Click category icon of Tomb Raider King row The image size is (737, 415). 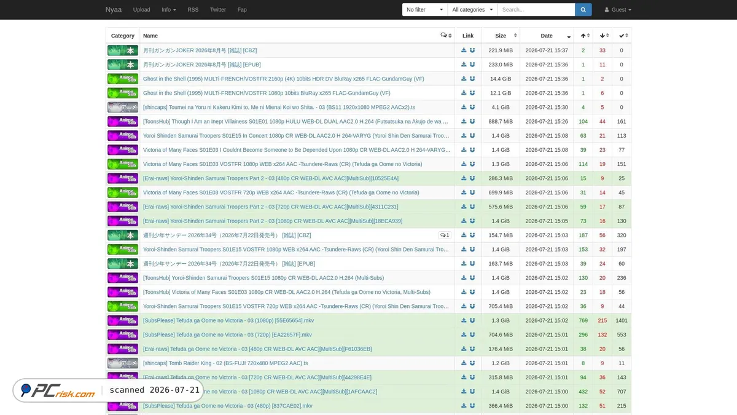click(123, 363)
